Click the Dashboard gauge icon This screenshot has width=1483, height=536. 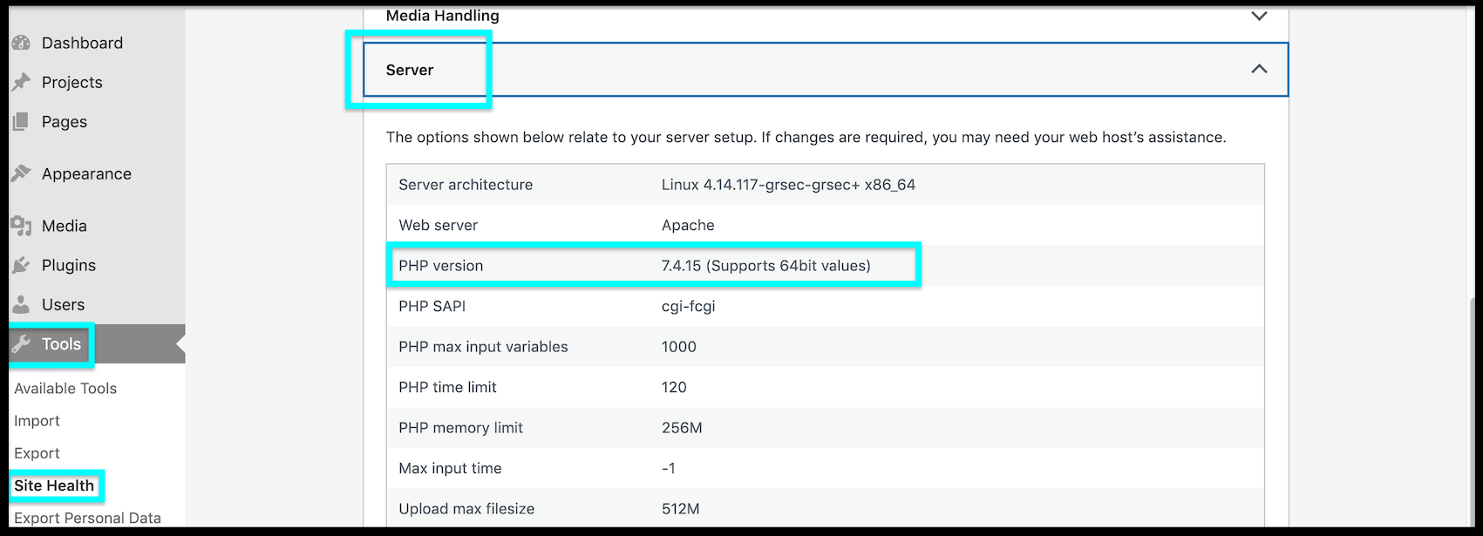21,43
